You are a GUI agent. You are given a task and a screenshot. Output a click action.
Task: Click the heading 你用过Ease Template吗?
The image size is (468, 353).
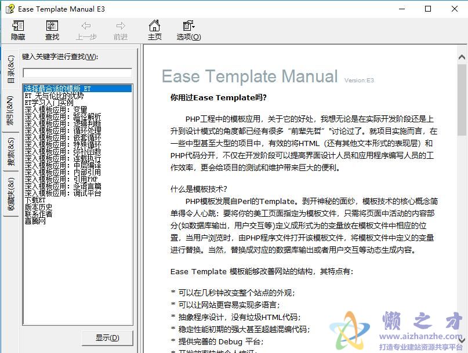tap(218, 97)
